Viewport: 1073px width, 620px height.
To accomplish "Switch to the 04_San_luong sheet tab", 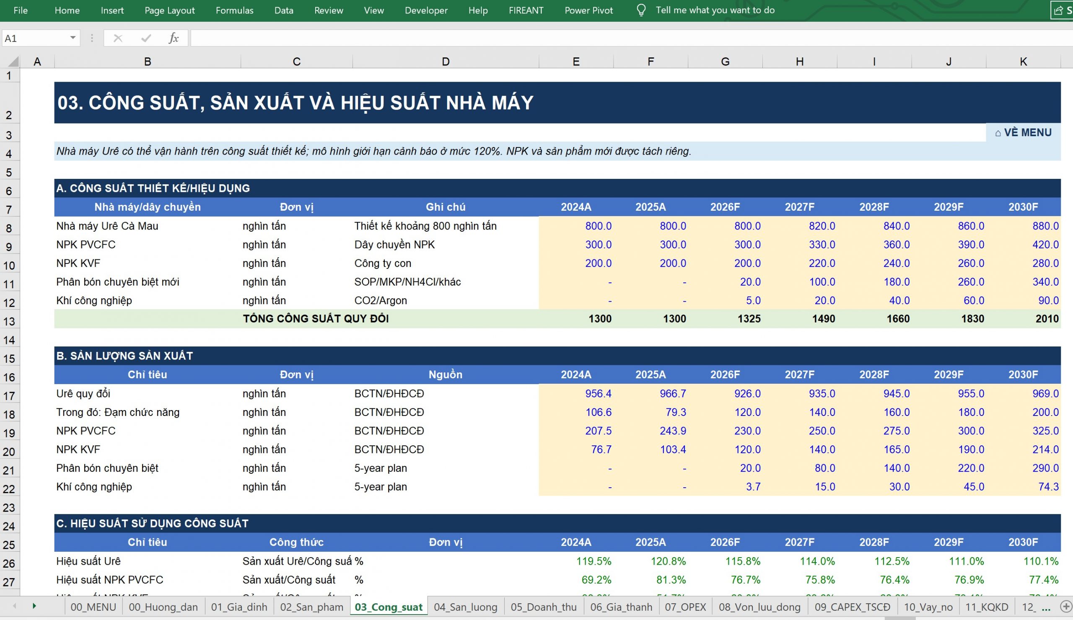I will [465, 607].
